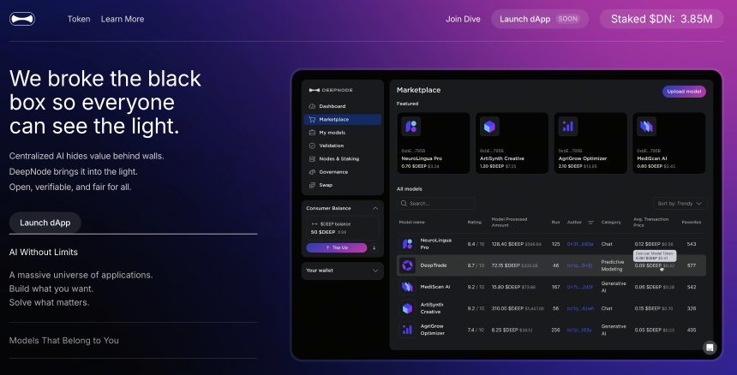This screenshot has height=375, width=737.
Task: Open the Learn More menu item
Action: 123,19
